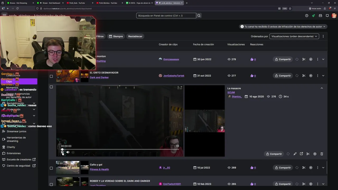Open clip creator JovGalashyTartek profile link
The image size is (338, 190).
pos(174,76)
